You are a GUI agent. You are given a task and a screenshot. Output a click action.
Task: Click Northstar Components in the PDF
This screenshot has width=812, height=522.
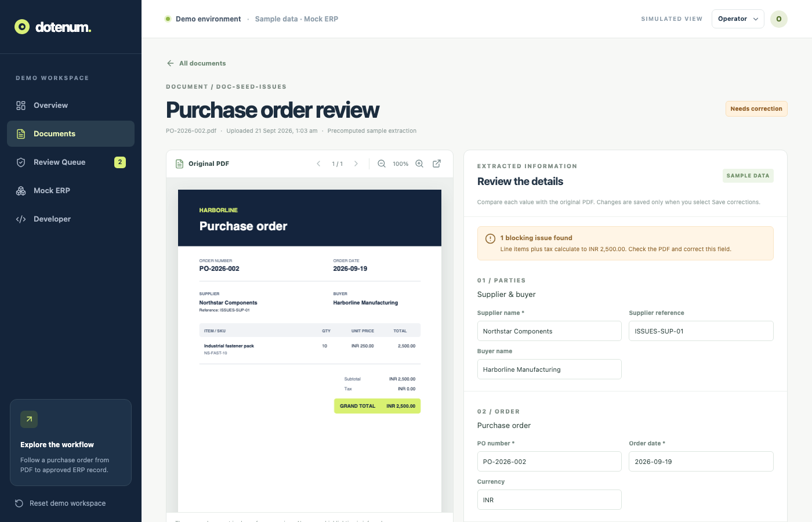coord(228,303)
